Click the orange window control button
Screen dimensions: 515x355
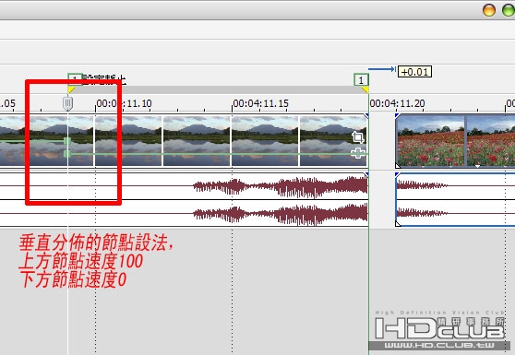tap(489, 10)
